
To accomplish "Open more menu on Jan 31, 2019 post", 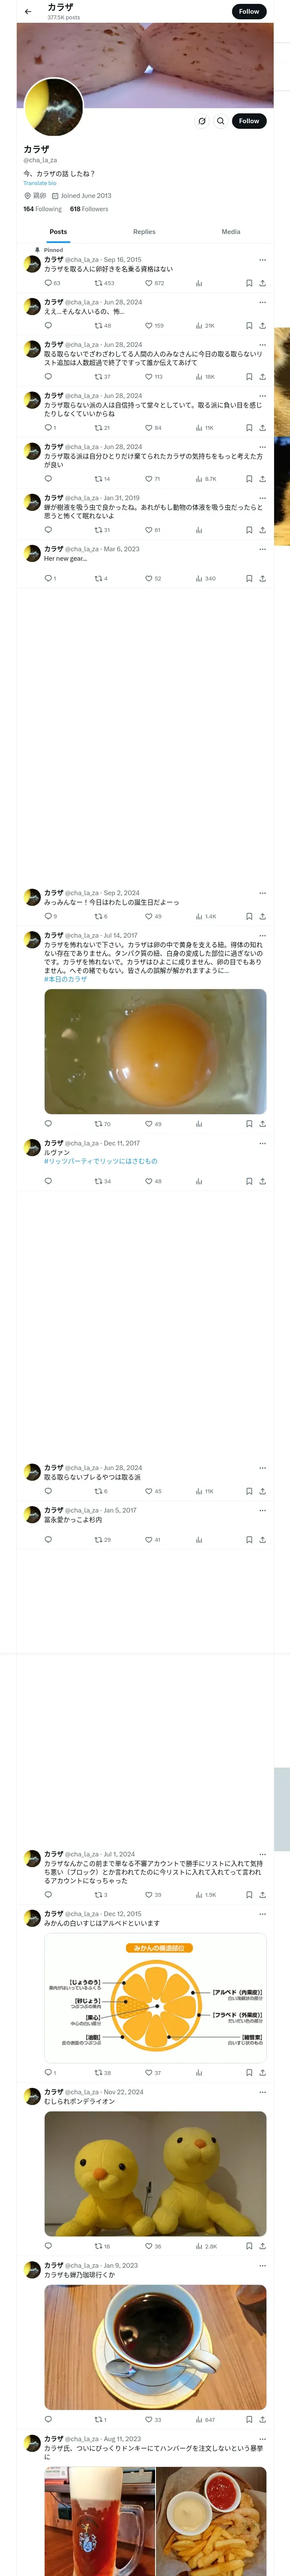I will click(263, 498).
